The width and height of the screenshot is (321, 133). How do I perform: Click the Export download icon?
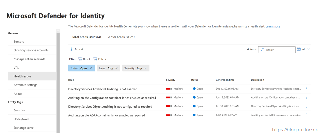click(x=71, y=49)
